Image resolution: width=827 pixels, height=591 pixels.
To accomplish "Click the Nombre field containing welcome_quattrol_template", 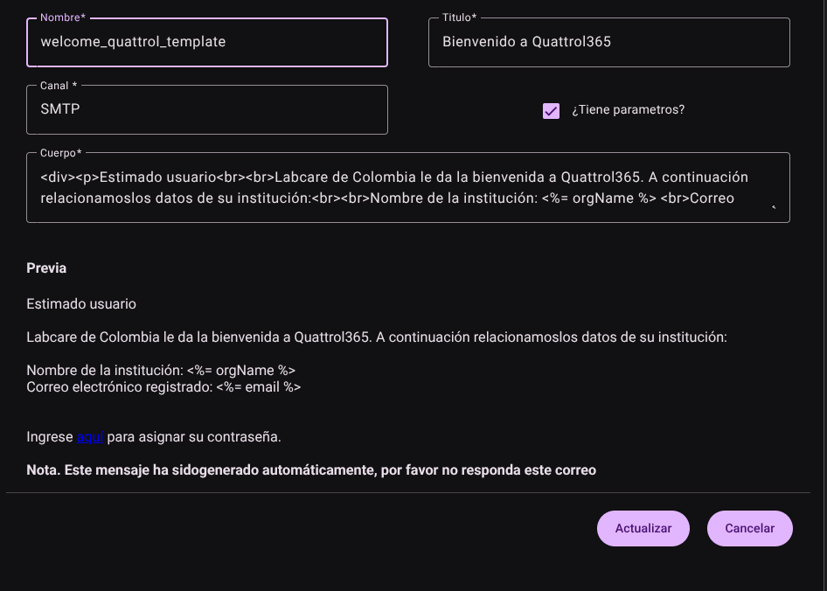I will [206, 42].
